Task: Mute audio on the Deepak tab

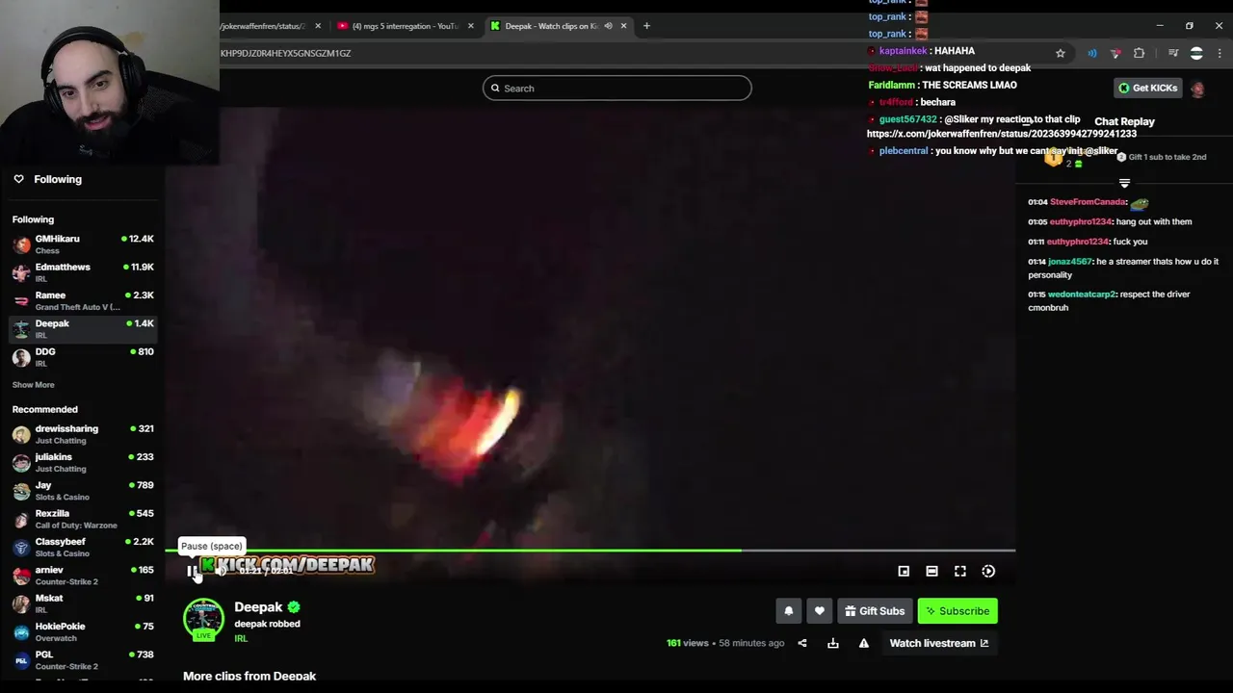Action: (608, 26)
